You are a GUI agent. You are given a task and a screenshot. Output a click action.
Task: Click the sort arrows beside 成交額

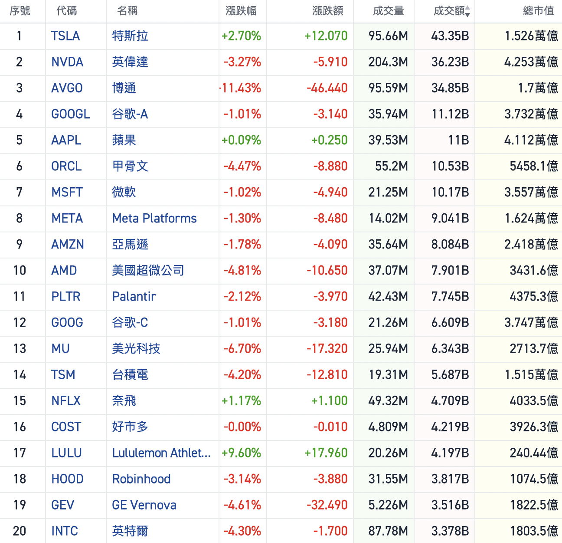tap(467, 11)
